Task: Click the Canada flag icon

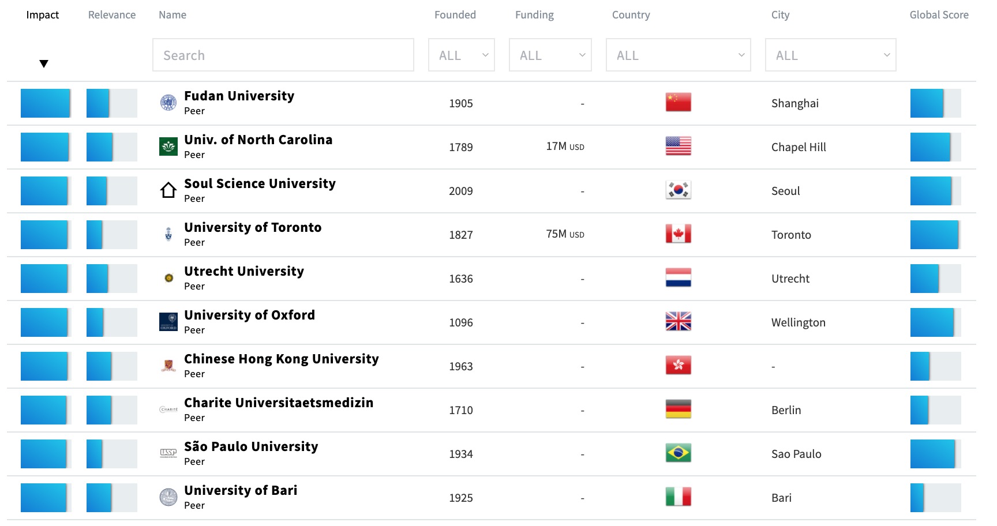Action: (x=678, y=234)
